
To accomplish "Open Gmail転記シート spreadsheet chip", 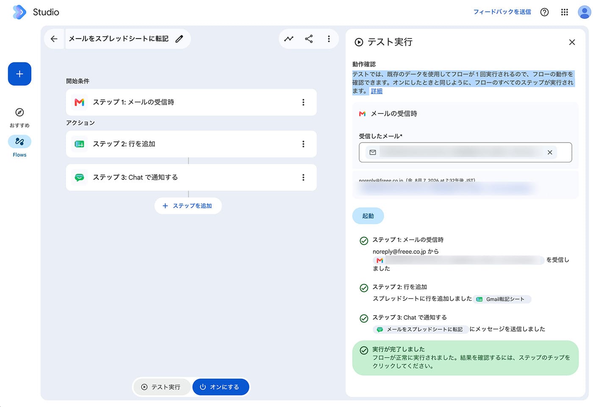I will pos(502,300).
